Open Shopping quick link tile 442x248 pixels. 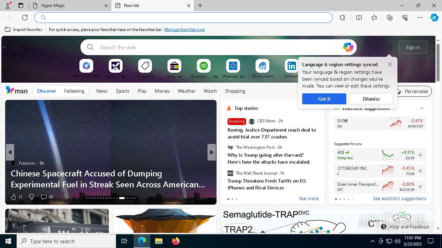(145, 69)
